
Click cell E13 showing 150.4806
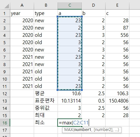(117, 101)
